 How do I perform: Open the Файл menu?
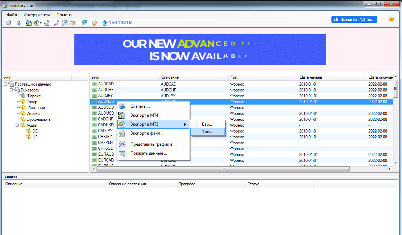point(12,15)
